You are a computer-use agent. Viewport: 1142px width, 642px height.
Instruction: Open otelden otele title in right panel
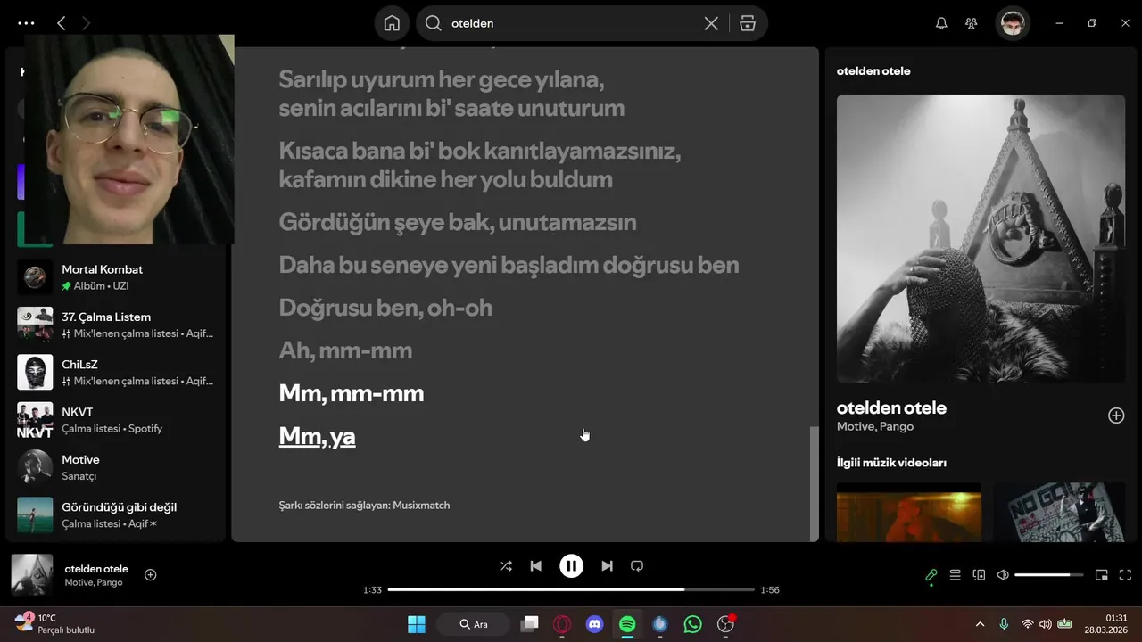tap(891, 407)
